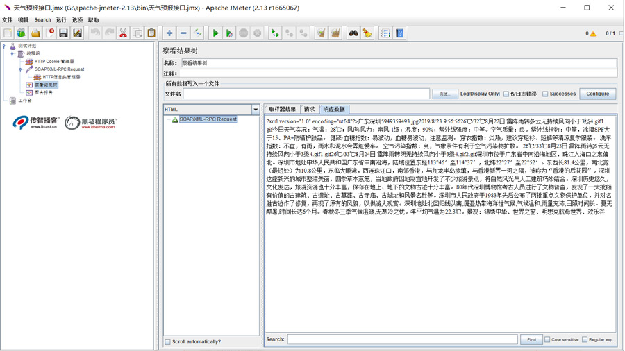Open the 文件 menu
The width and height of the screenshot is (625, 351).
click(x=7, y=20)
